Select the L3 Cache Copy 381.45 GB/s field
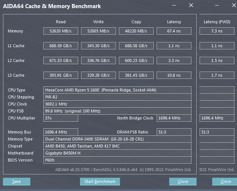Viewport: 237px width, 191px height. point(136,75)
